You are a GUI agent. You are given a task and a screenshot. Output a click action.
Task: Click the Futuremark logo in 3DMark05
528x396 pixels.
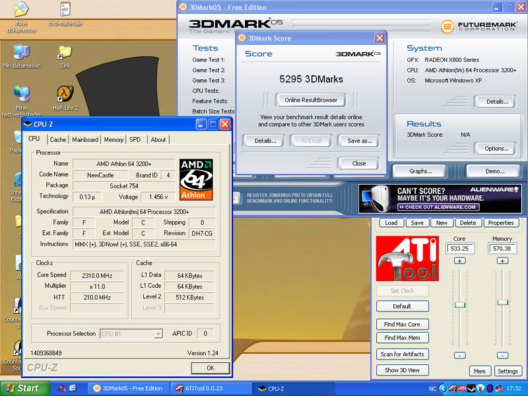click(x=478, y=26)
